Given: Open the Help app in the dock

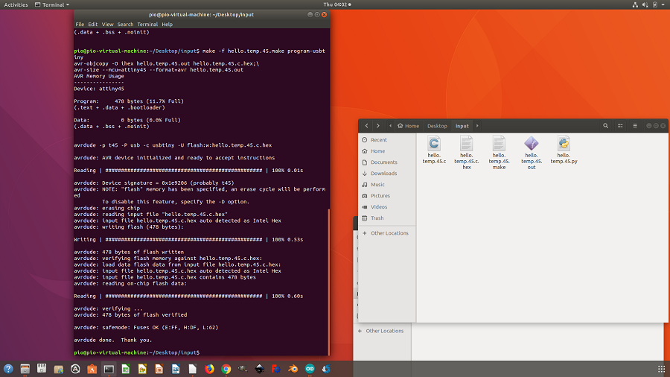Looking at the screenshot, I should coord(8,369).
